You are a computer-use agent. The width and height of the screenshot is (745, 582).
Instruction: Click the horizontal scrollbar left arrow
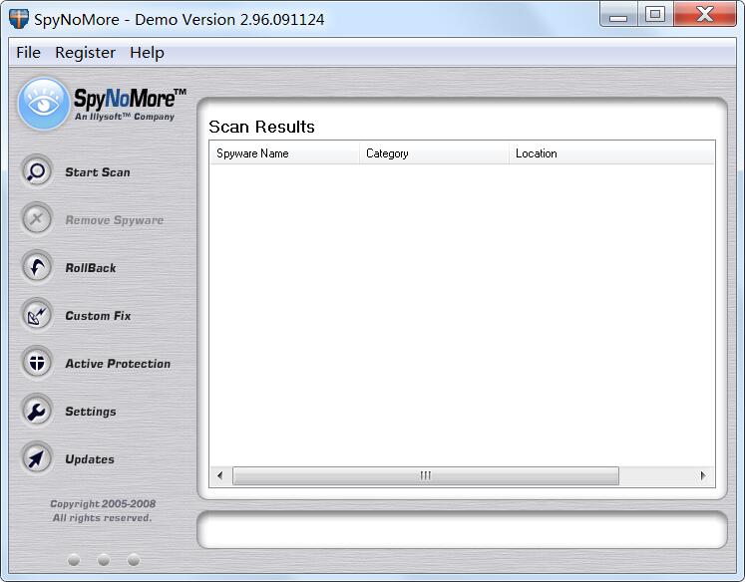pos(220,475)
